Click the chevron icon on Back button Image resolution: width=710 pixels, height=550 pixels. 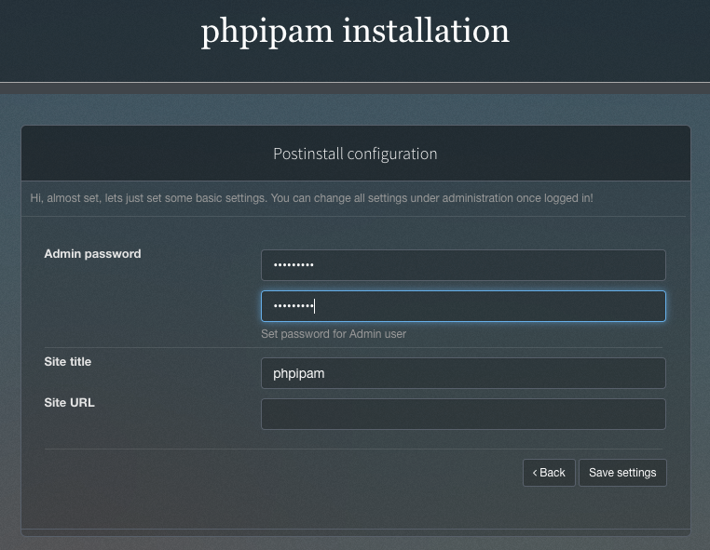point(535,473)
